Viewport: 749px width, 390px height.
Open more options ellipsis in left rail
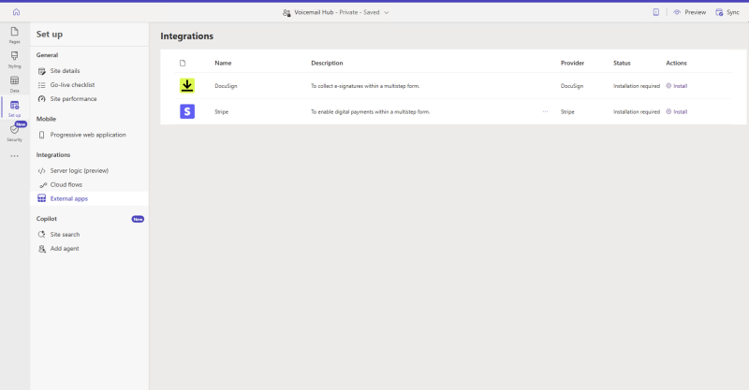click(15, 156)
